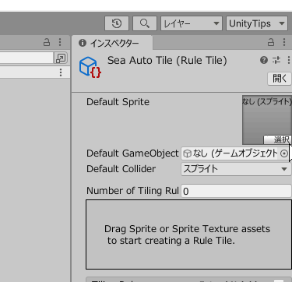Open the left panel three-dot menu
This screenshot has width=292, height=282.
60,42
